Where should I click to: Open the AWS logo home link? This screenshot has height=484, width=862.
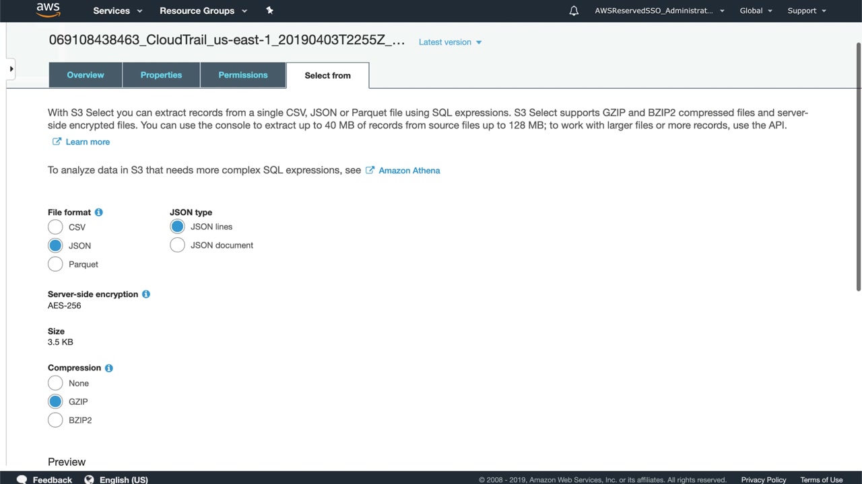(48, 10)
